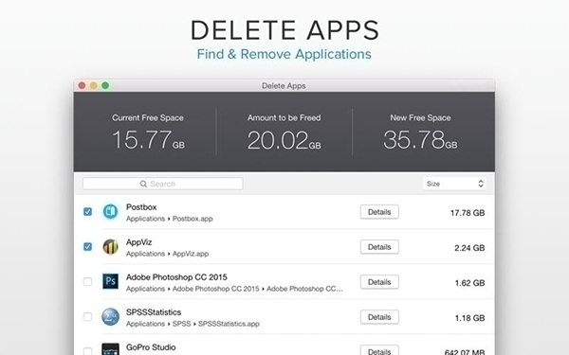The width and height of the screenshot is (569, 355).
Task: Click the Delete Apps window title
Action: point(284,86)
